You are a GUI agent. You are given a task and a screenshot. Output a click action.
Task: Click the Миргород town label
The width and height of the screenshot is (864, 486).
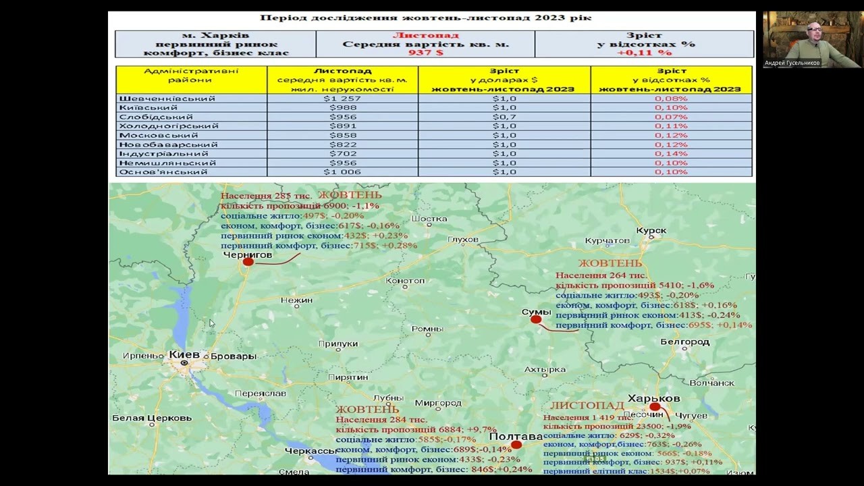438,403
